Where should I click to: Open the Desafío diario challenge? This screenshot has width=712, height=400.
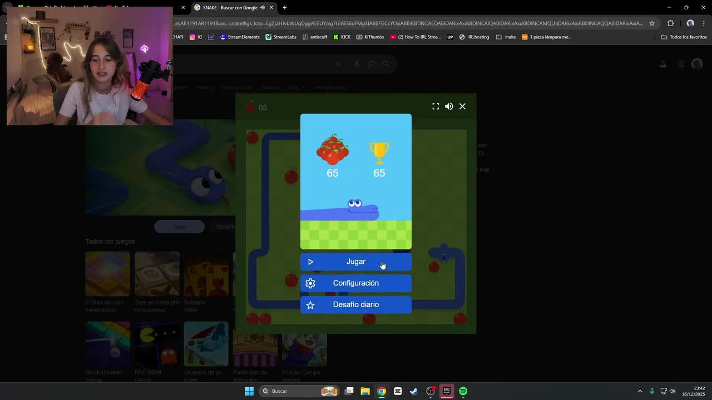(x=356, y=305)
